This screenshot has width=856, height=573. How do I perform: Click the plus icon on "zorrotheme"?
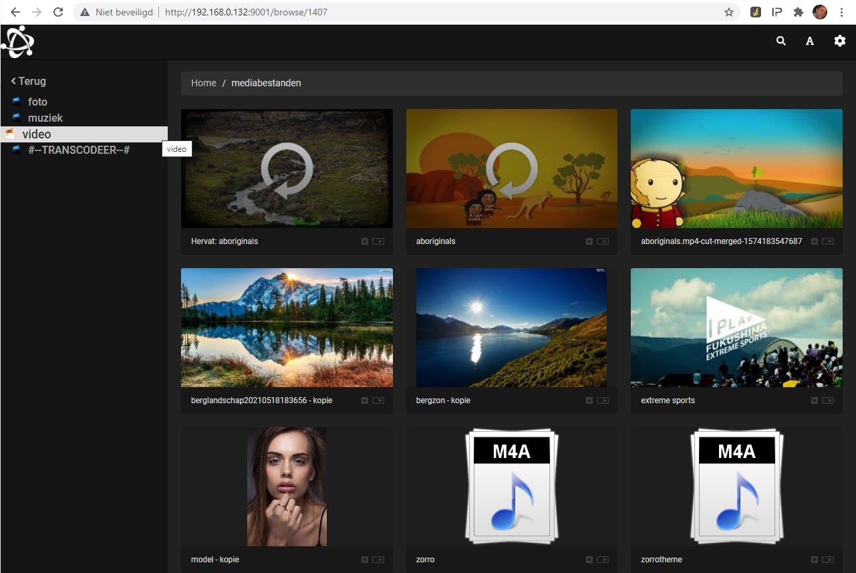click(815, 560)
